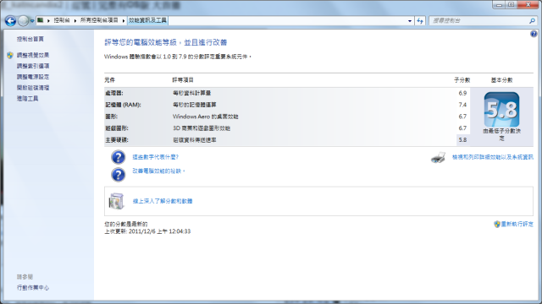Focus the Control Panel search box

[x=479, y=20]
